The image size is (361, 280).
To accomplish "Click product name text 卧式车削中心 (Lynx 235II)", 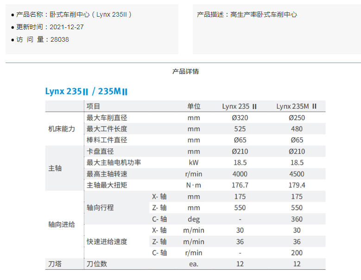I will [x=90, y=14].
